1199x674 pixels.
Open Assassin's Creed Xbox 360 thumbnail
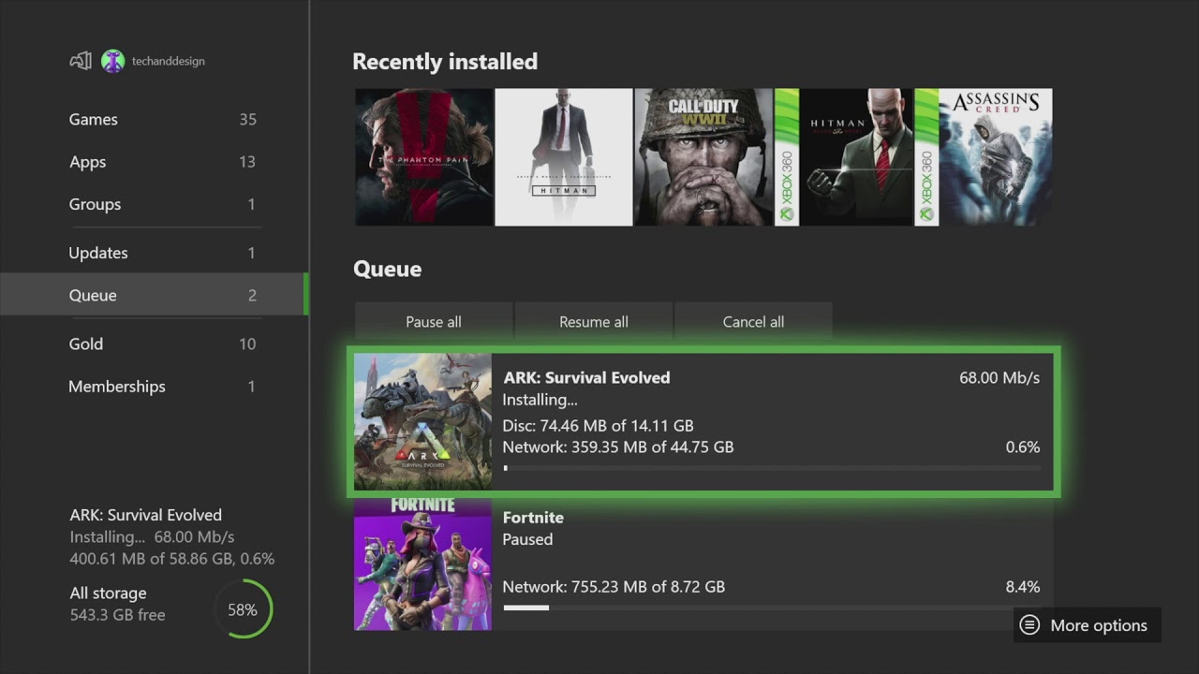tap(983, 157)
